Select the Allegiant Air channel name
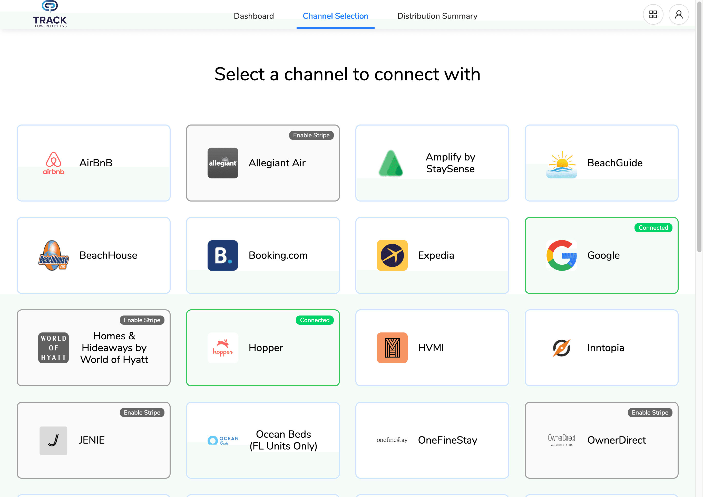Screen dimensions: 703x497 tap(277, 163)
